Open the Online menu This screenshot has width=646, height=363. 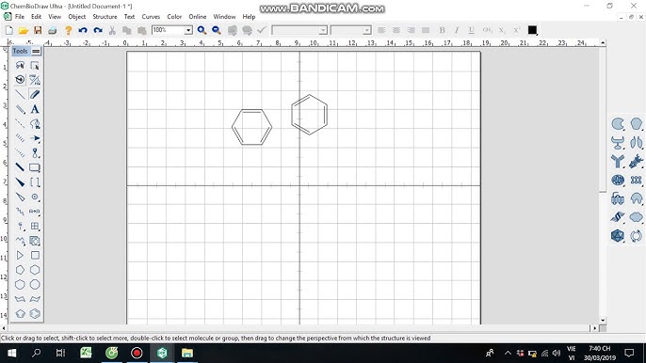pyautogui.click(x=198, y=17)
